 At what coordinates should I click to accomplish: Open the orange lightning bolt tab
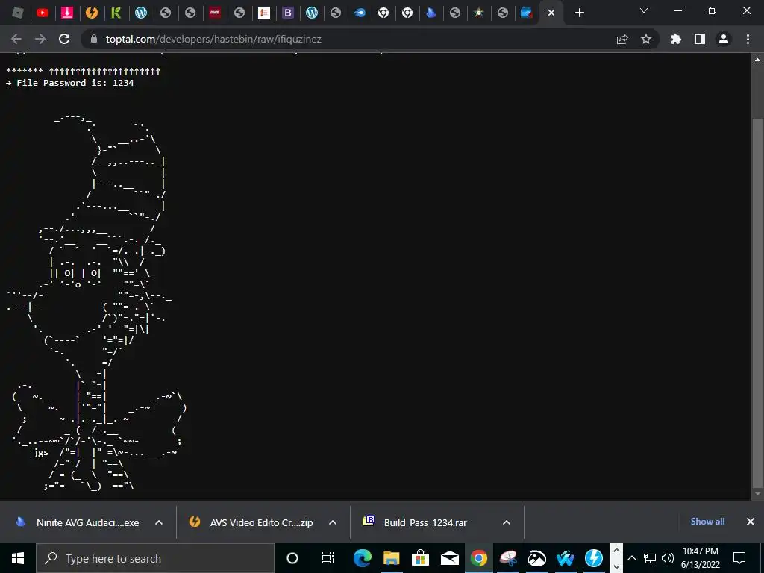tap(91, 13)
